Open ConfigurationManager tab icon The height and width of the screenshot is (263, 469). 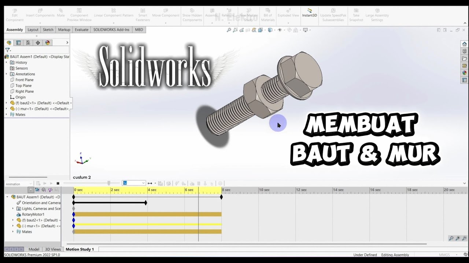[28, 43]
